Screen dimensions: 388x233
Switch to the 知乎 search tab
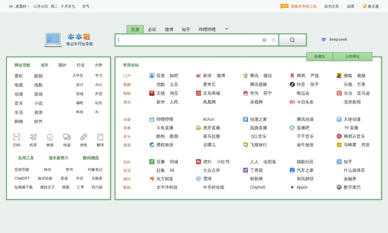point(185,29)
